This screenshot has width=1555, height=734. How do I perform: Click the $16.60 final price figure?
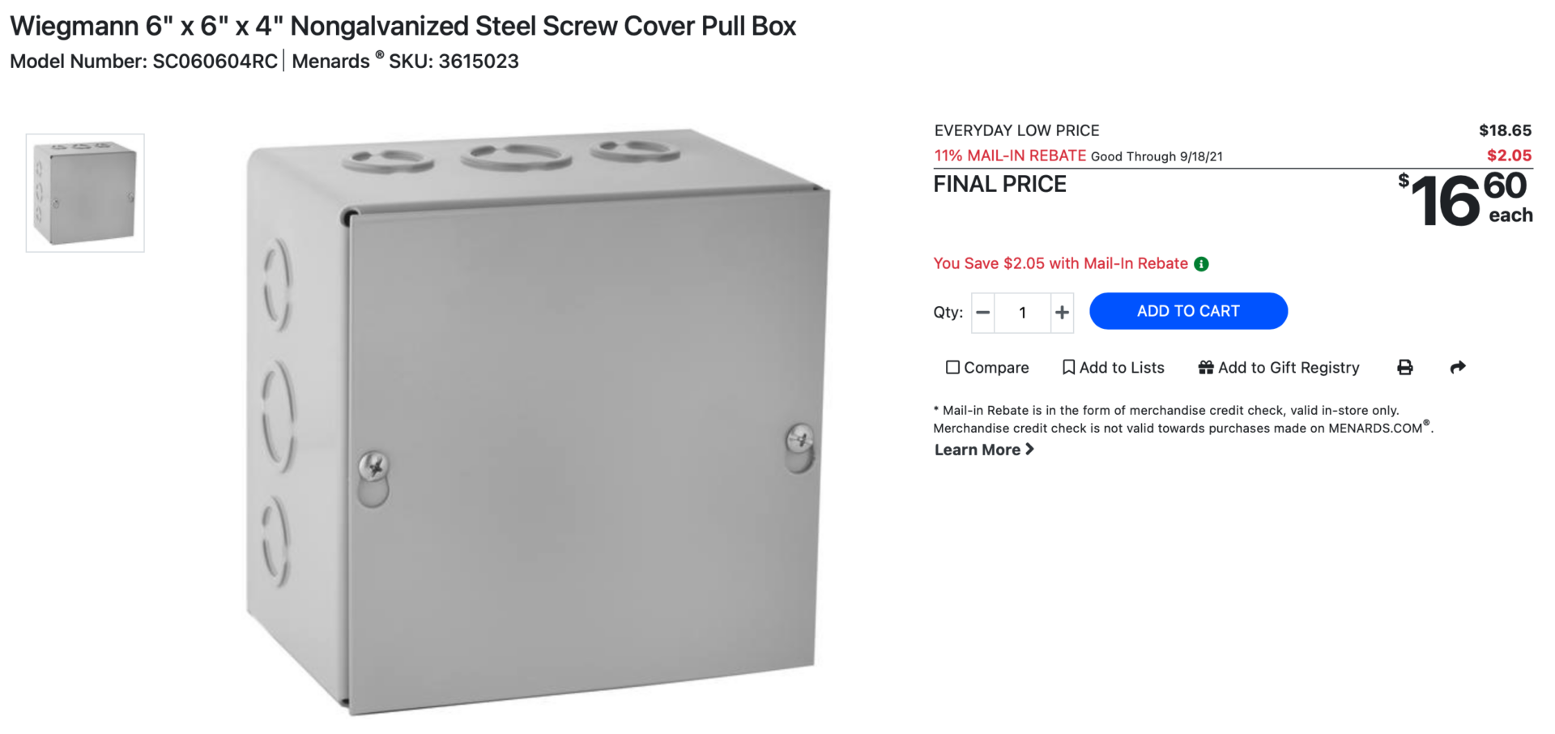tap(1465, 199)
